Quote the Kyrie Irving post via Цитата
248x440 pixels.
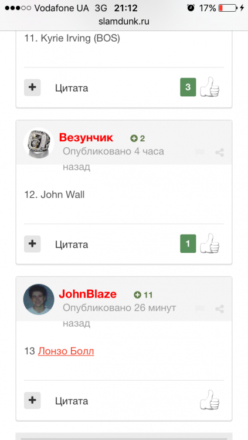72,88
